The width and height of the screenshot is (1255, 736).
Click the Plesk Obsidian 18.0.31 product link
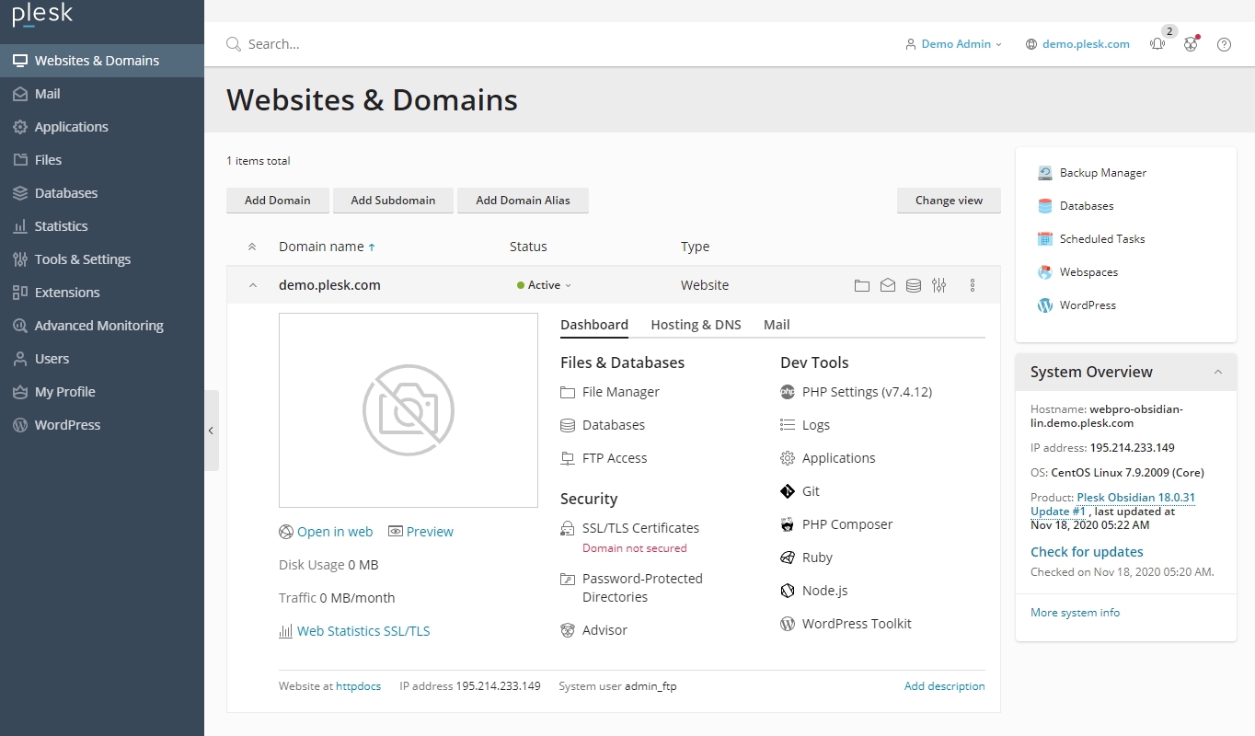coord(1113,504)
